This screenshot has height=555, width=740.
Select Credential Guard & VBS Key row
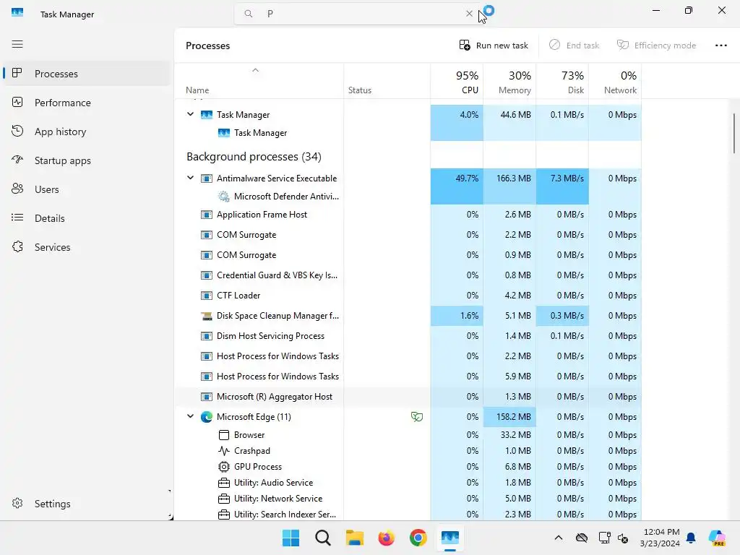(409, 275)
